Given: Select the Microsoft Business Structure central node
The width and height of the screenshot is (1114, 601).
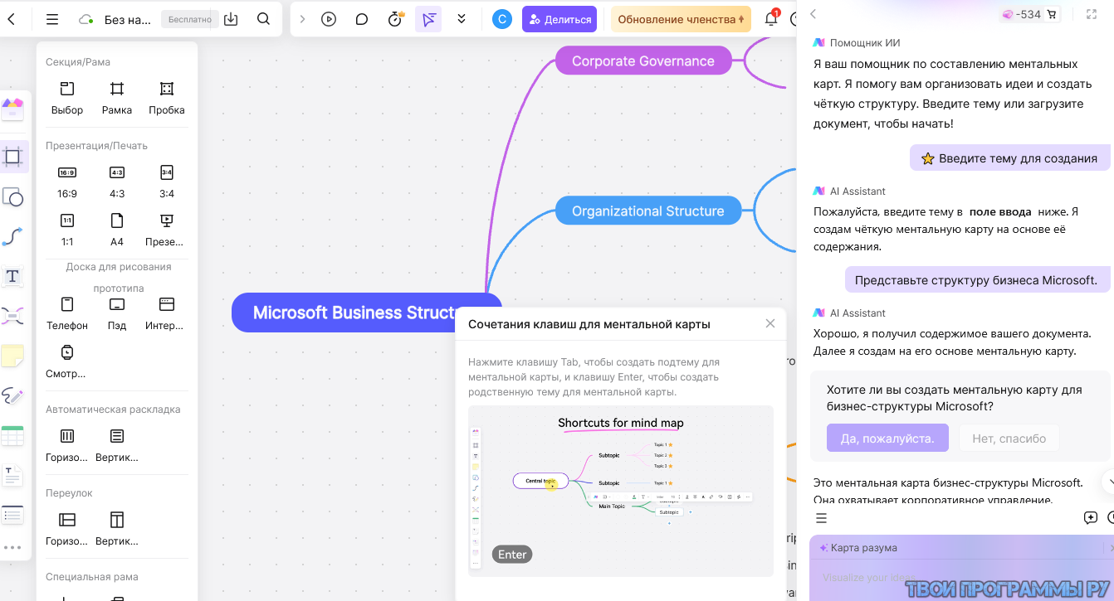Looking at the screenshot, I should [x=367, y=313].
